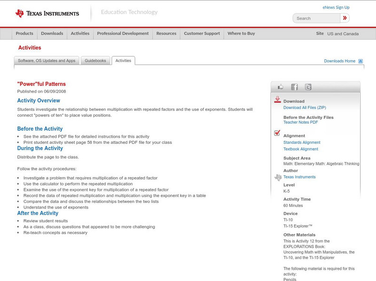Select Software, OS Updates and Apps tab
The width and height of the screenshot is (376, 281).
(x=47, y=61)
